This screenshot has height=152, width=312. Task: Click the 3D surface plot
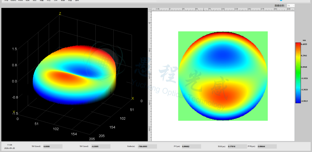click(74, 74)
